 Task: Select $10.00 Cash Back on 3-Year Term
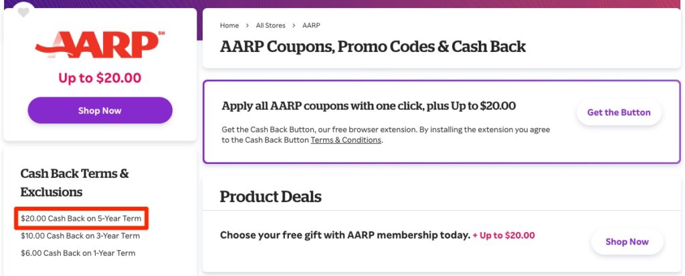tap(80, 235)
